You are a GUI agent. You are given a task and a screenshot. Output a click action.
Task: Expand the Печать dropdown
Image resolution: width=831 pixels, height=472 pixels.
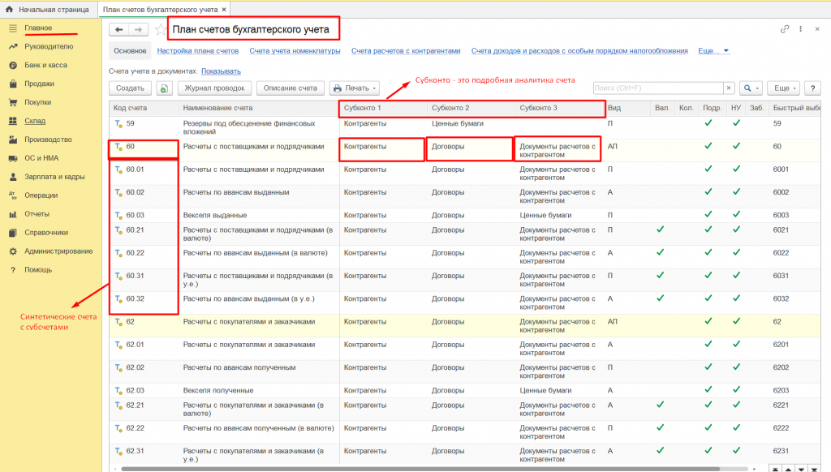click(355, 88)
